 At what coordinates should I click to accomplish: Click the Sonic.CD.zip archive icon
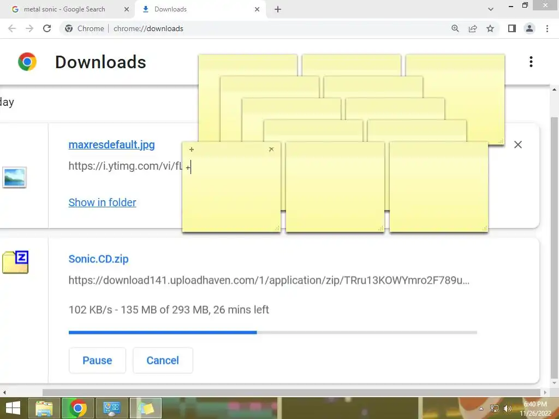(x=15, y=262)
